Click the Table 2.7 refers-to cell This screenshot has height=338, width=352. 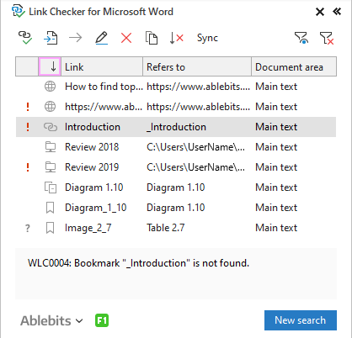coord(166,228)
